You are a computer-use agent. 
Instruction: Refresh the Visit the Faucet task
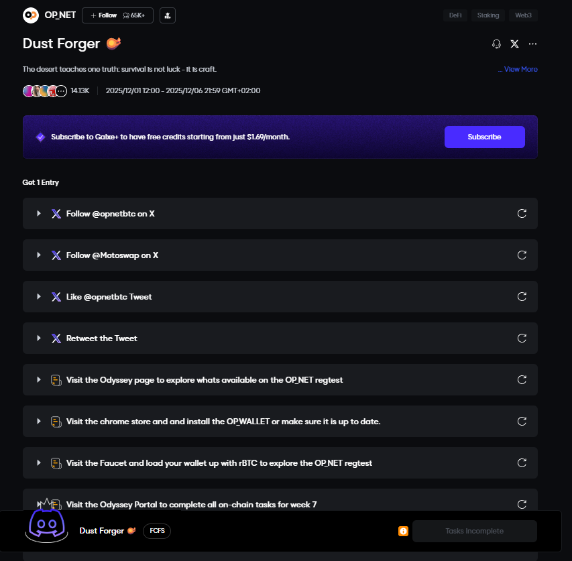pos(522,463)
